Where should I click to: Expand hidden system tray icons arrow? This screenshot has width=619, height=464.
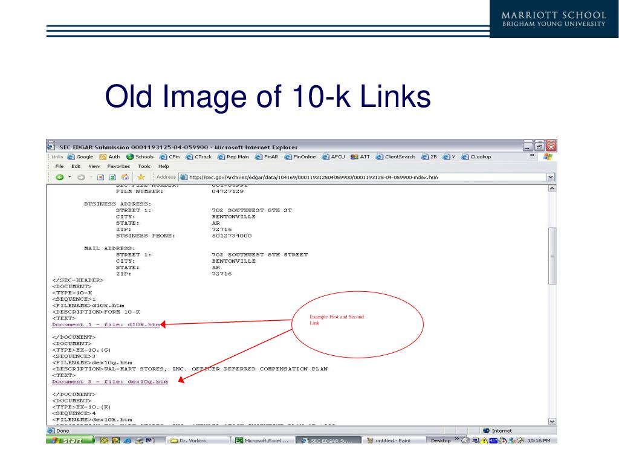[x=465, y=440]
